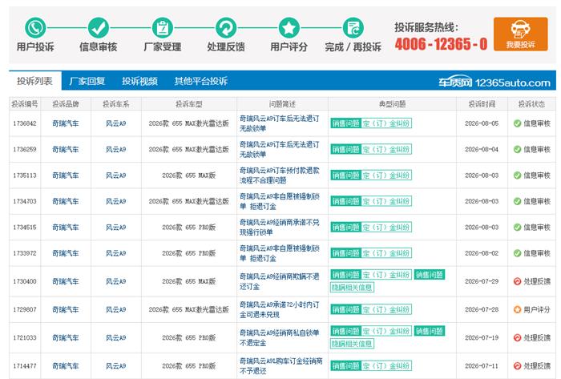Open complaint 奇瑞风云A9经销商承诺不兑现强行锁单
Image resolution: width=561 pixels, height=379 pixels.
pos(279,227)
